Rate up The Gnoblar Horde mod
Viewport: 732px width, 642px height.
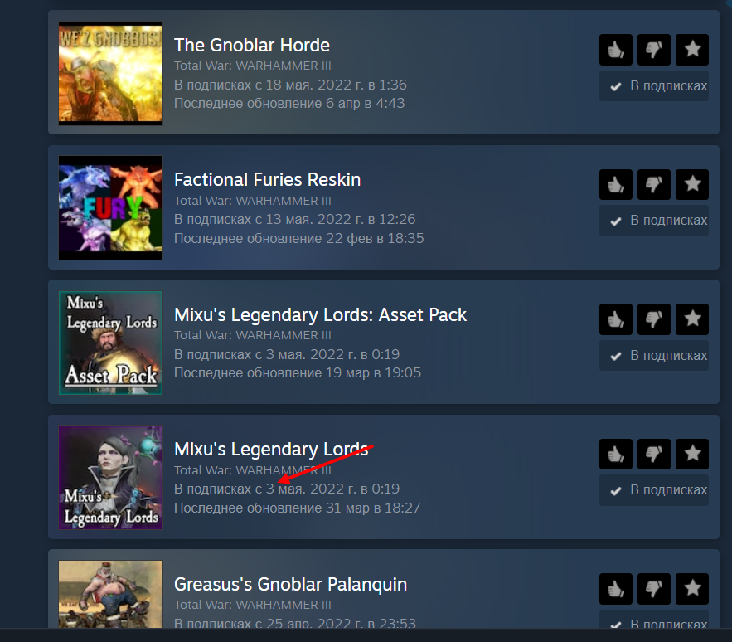616,50
